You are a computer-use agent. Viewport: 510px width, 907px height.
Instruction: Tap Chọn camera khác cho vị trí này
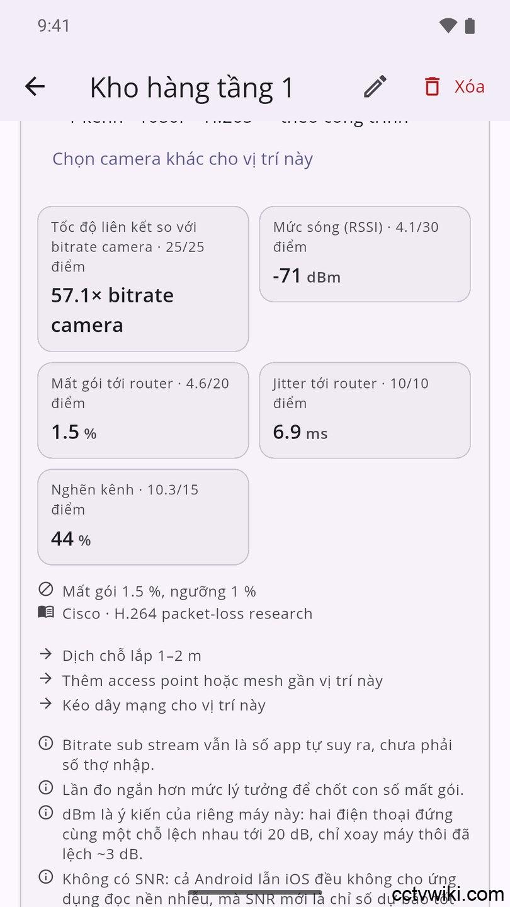183,159
